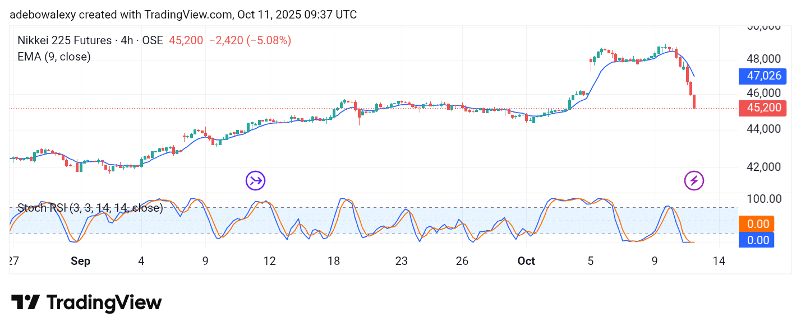Click the OSE exchange label
This screenshot has width=801, height=331.
[152, 40]
